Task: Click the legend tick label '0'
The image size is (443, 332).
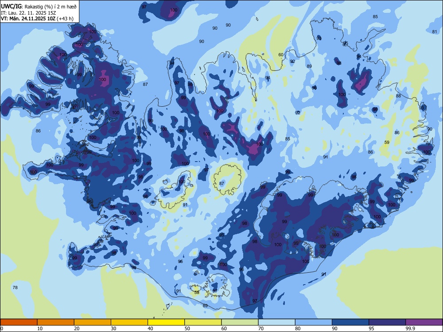Action: pos(2,328)
